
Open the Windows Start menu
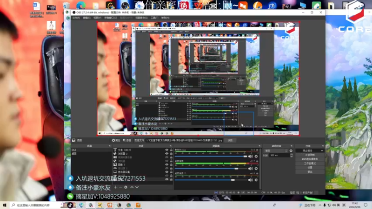click(x=5, y=205)
